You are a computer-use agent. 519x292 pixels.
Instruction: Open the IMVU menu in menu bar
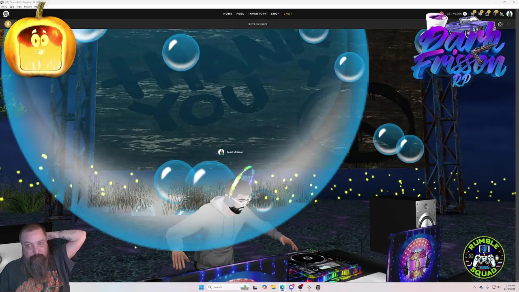4,7
